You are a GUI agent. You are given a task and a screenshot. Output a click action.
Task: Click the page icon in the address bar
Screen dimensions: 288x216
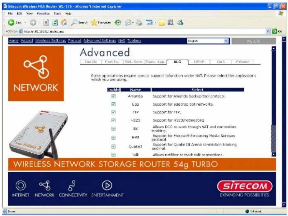[21, 31]
